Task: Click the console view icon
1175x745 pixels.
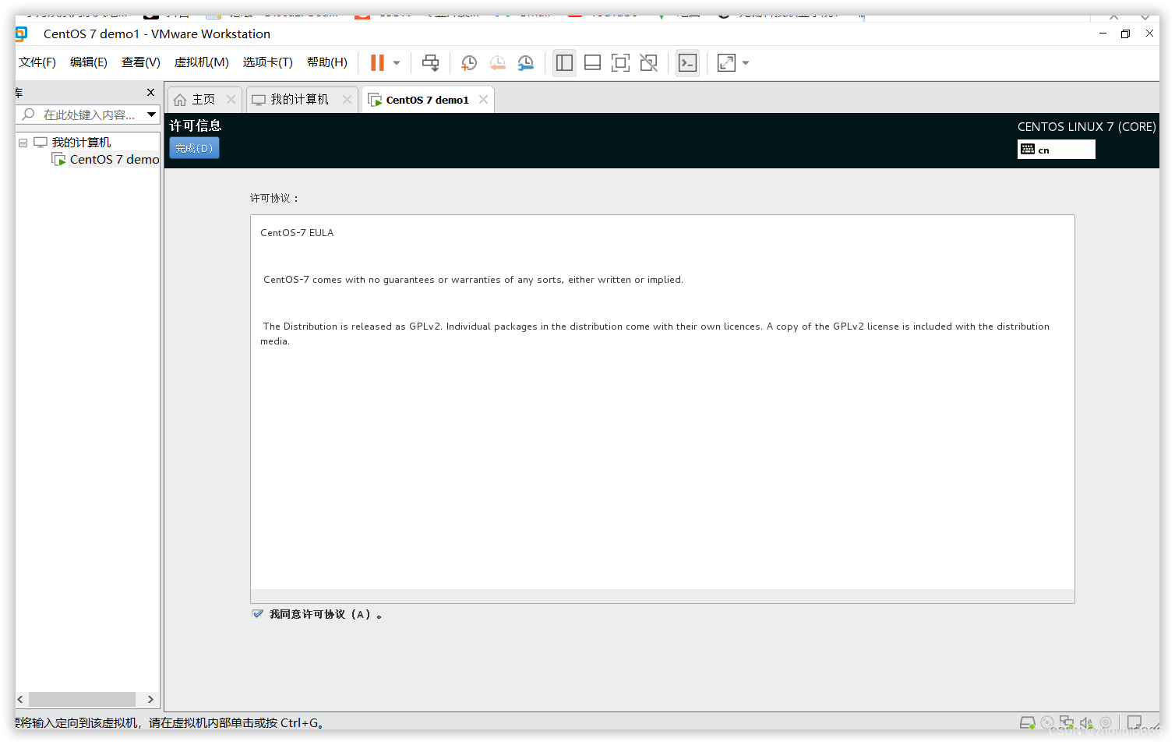Action: 687,63
